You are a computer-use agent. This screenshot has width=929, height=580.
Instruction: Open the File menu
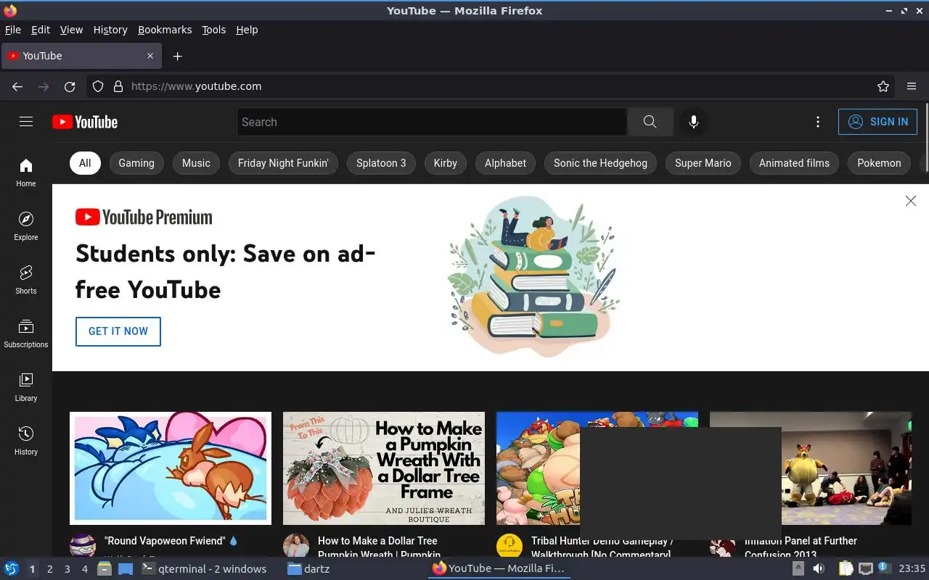pos(13,30)
